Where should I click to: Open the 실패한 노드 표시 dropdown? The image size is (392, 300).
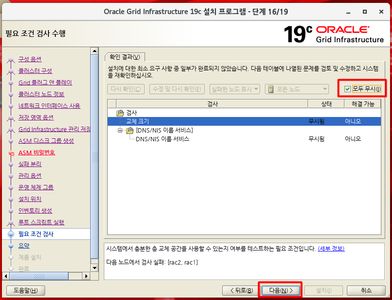pyautogui.click(x=234, y=89)
